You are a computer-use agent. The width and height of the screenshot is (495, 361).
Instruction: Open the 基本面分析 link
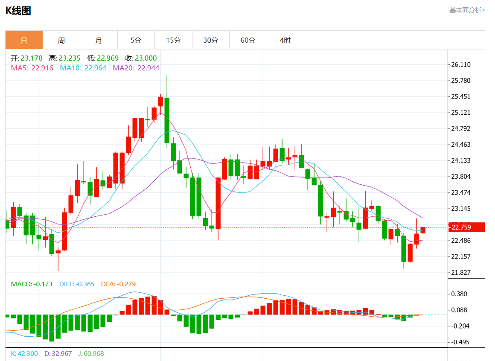(x=467, y=10)
